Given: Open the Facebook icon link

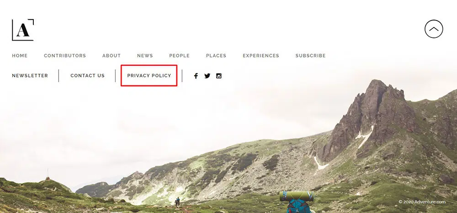Looking at the screenshot, I should [196, 76].
